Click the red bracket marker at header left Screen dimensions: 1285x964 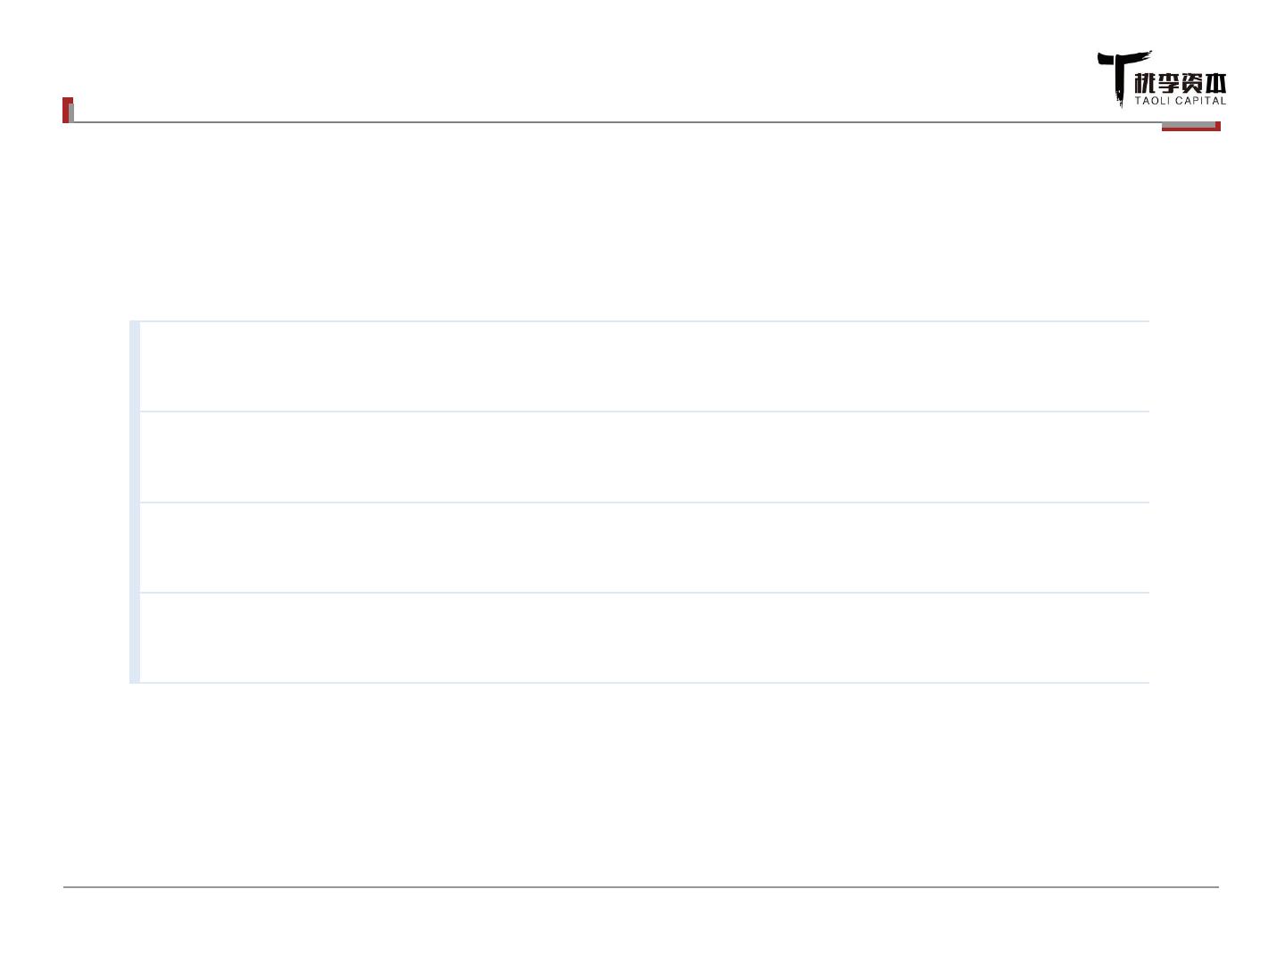[x=67, y=110]
